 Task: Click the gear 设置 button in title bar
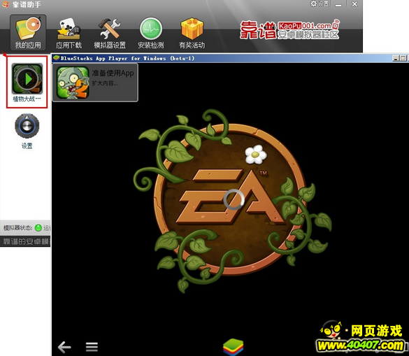point(320,4)
